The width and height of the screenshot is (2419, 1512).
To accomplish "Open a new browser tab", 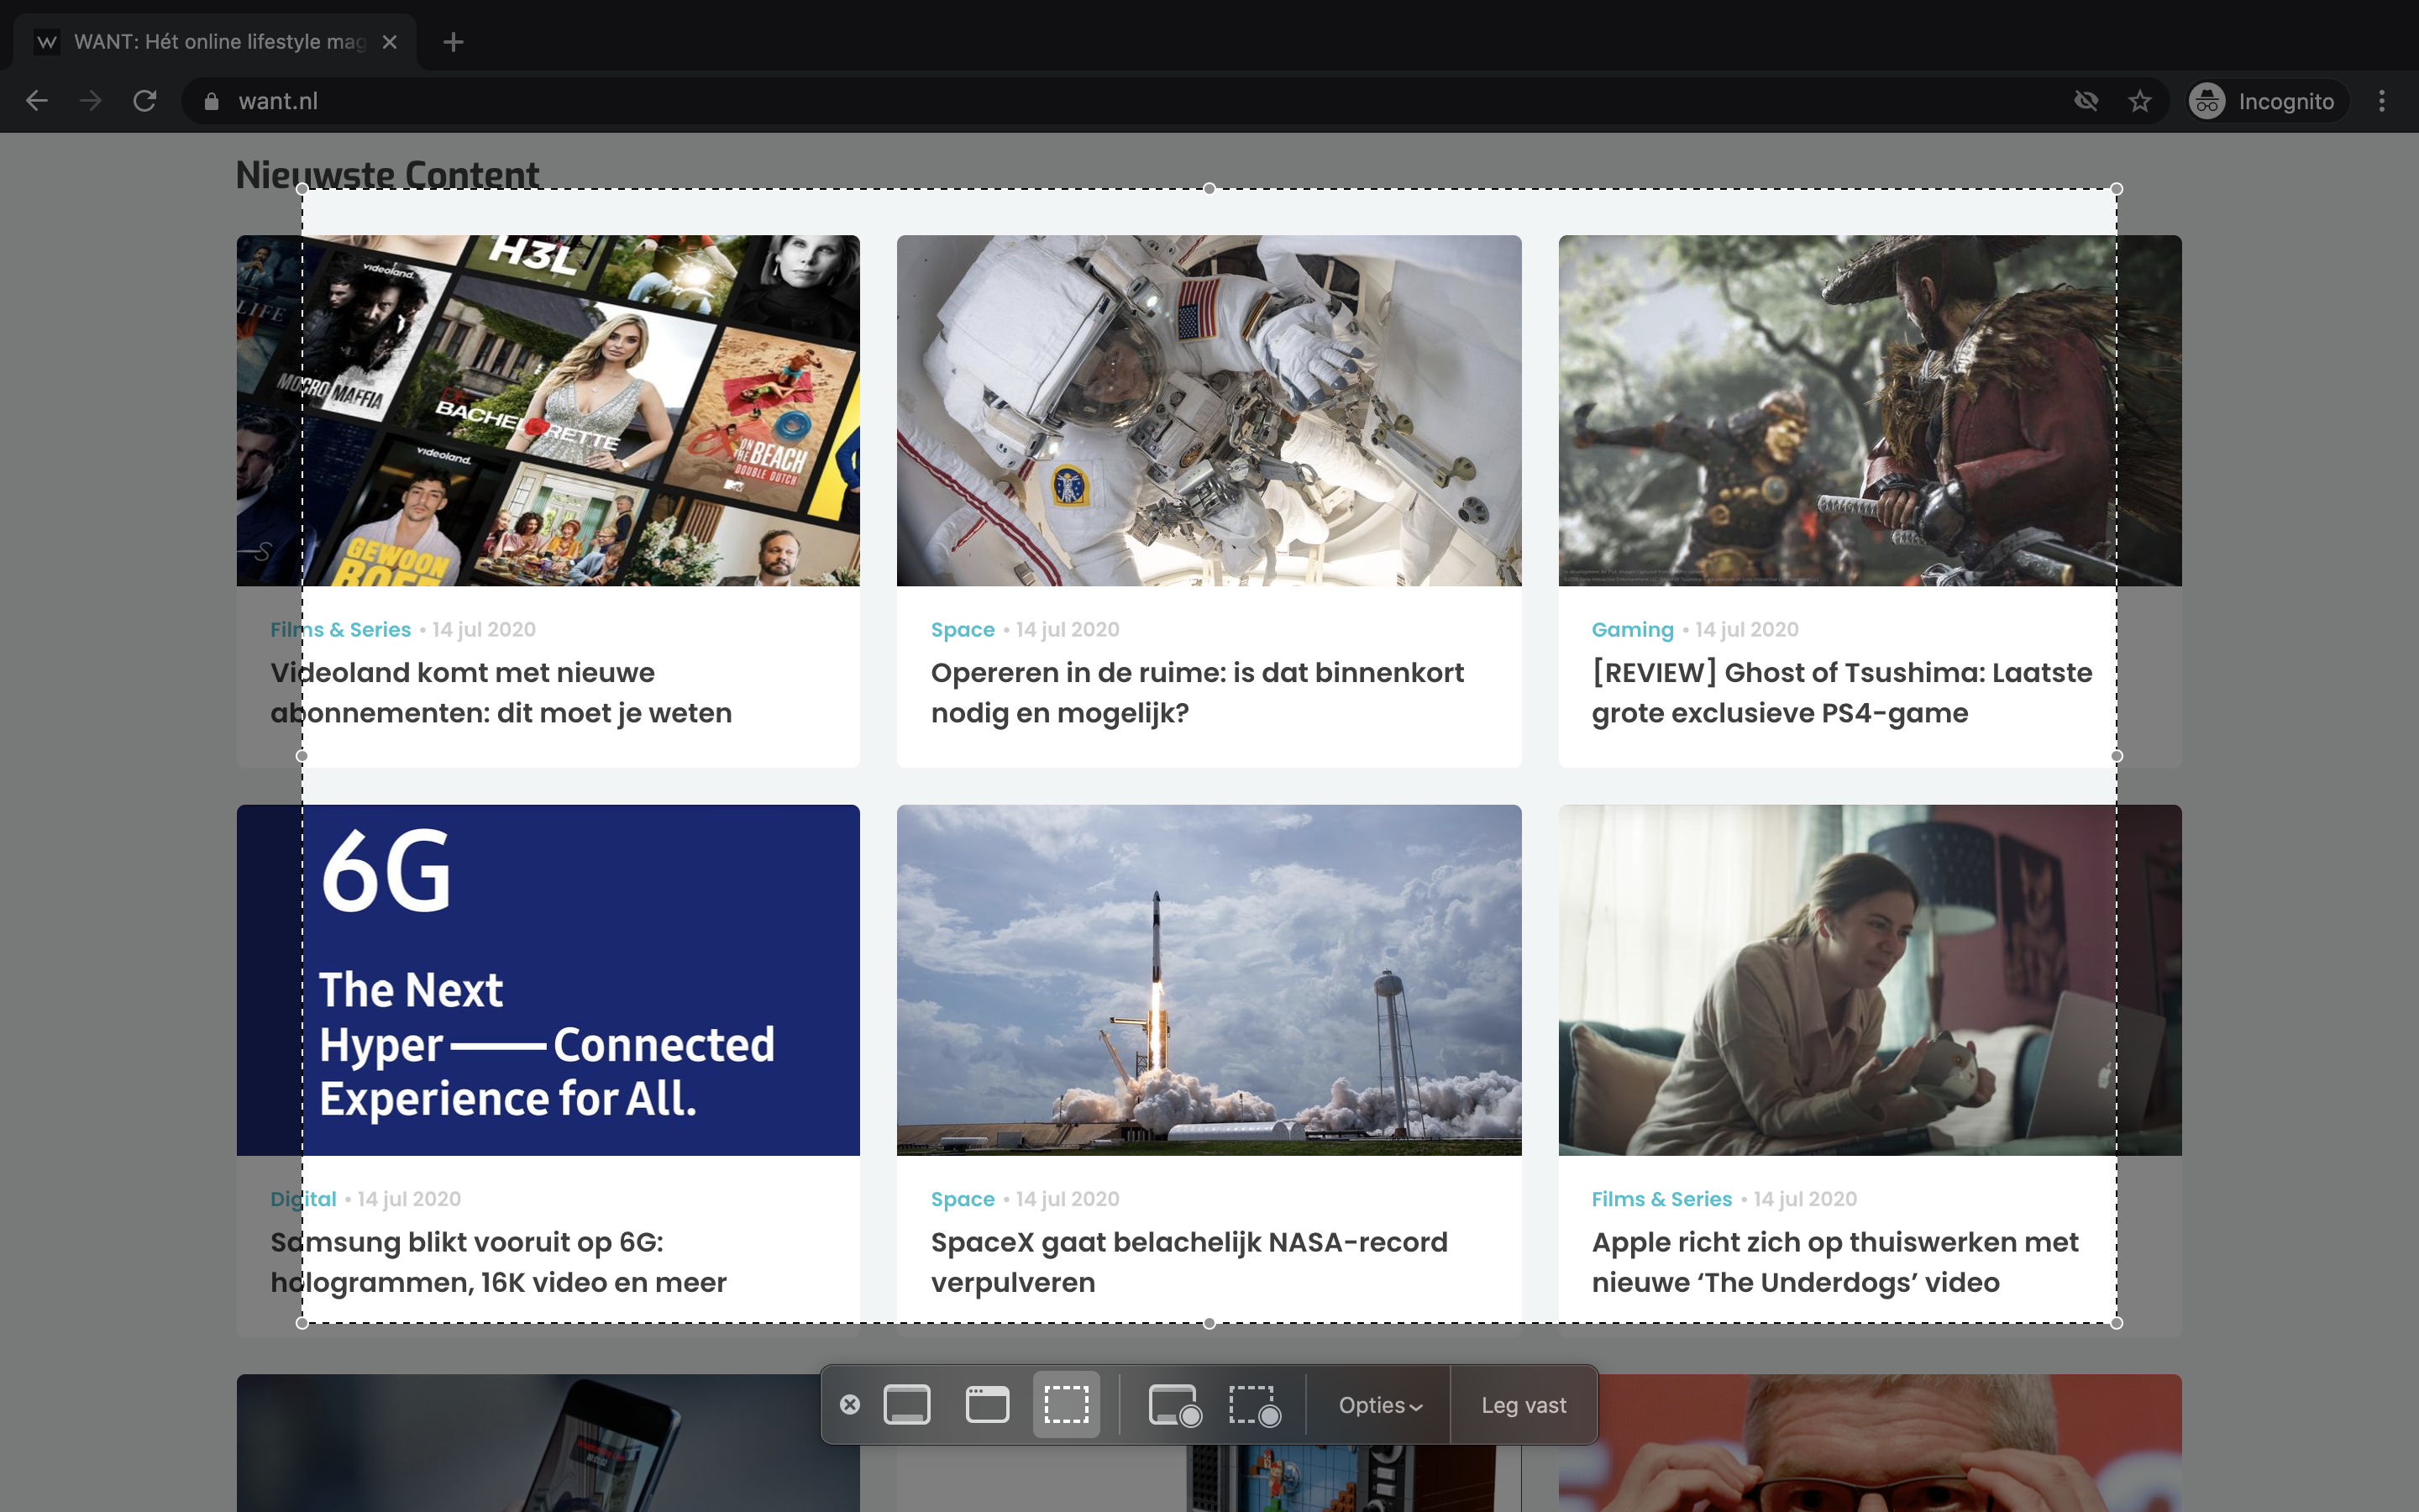I will click(453, 42).
